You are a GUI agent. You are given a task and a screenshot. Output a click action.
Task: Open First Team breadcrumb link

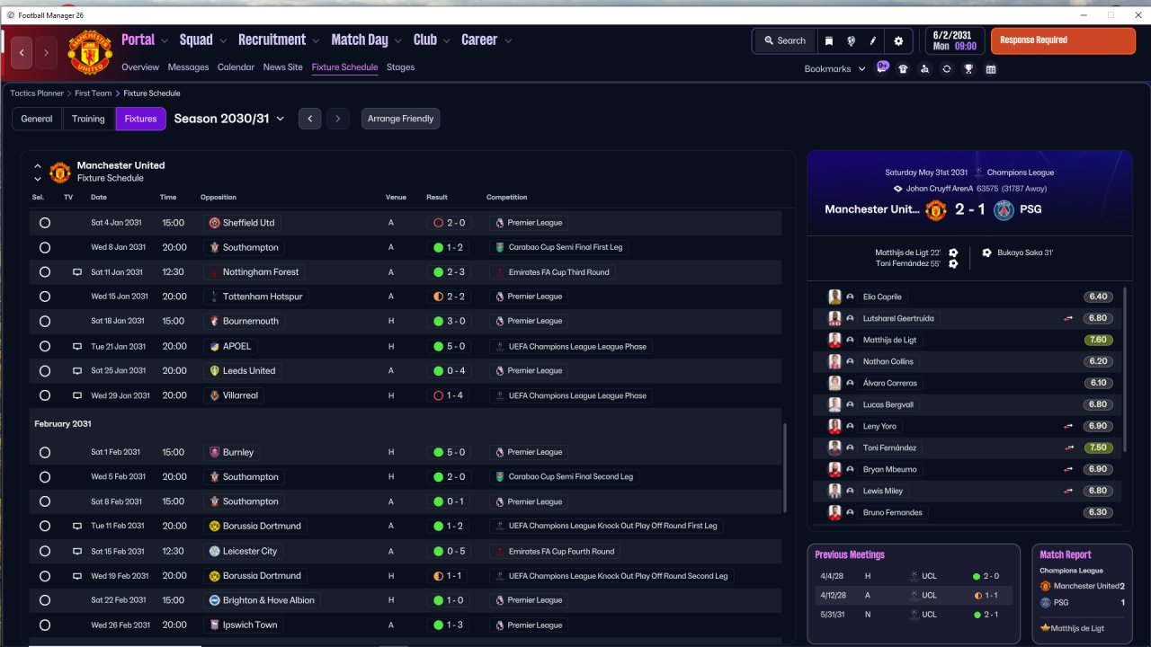[94, 93]
